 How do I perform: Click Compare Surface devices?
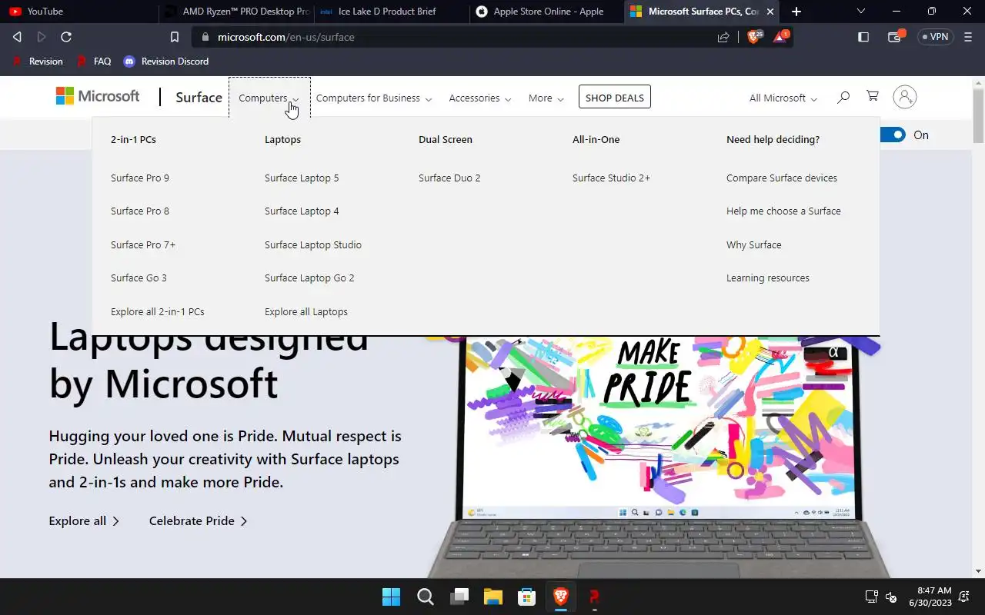pos(782,178)
